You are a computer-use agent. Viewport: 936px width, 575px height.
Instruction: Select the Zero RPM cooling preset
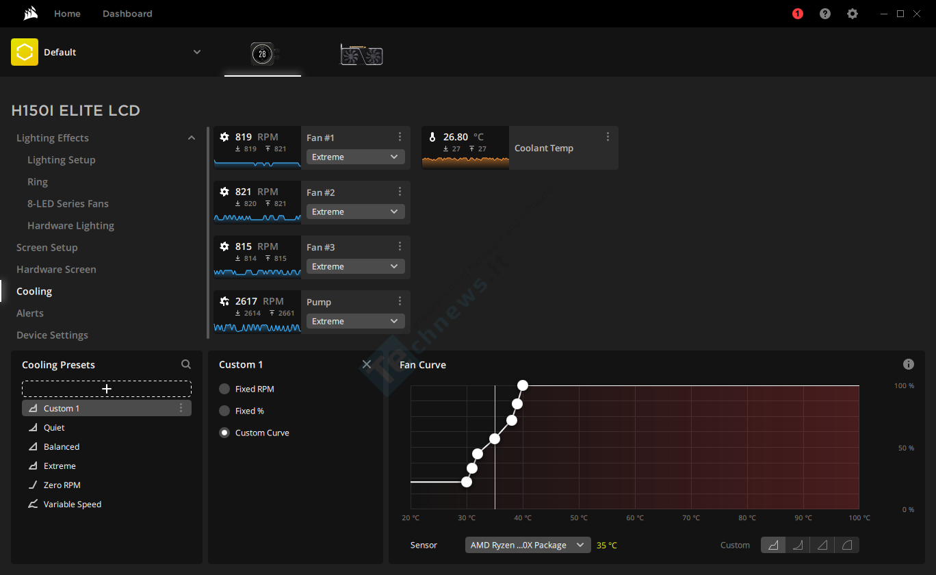107,485
